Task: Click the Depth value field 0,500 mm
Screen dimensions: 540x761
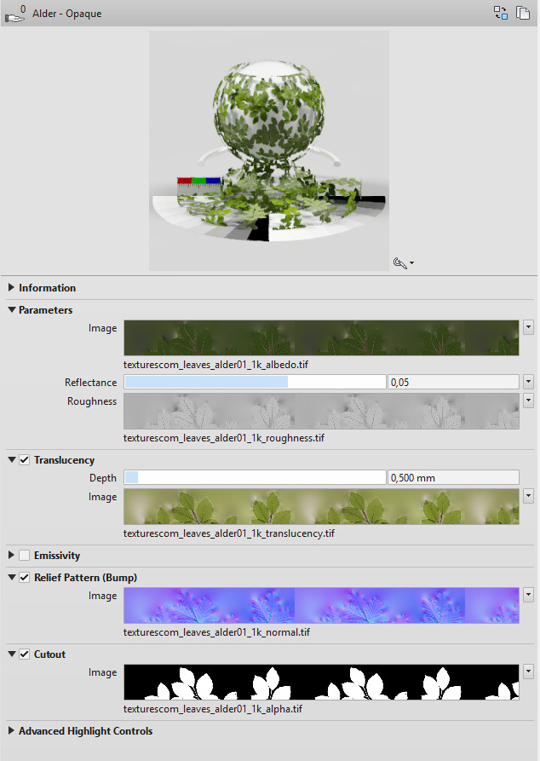Action: click(453, 477)
